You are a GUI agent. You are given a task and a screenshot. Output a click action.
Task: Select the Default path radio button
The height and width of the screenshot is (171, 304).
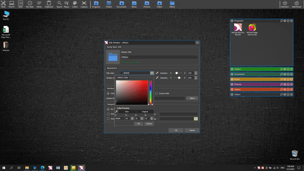(x=108, y=94)
